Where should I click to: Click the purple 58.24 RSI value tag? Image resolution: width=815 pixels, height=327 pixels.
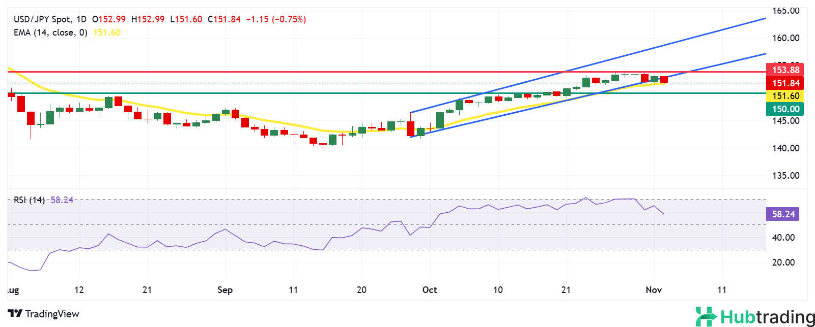(x=783, y=214)
